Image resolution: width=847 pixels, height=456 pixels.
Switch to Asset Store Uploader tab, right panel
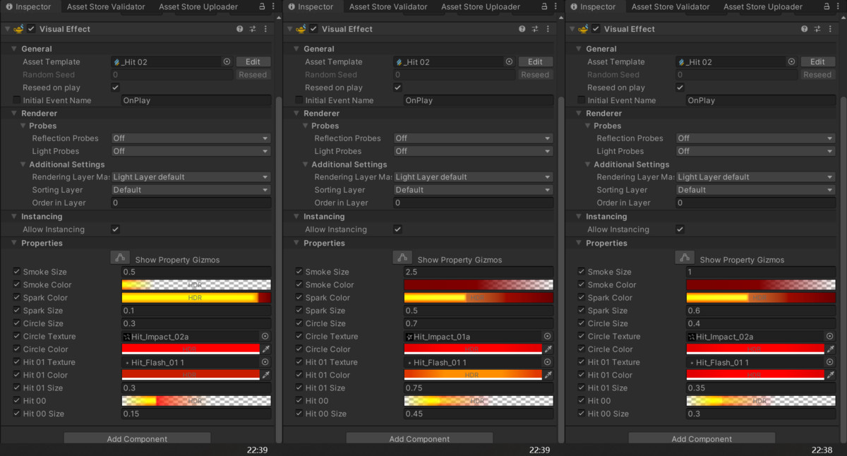click(x=763, y=6)
